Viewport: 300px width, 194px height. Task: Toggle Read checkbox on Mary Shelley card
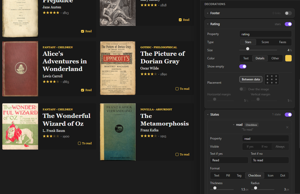tap(180, 20)
